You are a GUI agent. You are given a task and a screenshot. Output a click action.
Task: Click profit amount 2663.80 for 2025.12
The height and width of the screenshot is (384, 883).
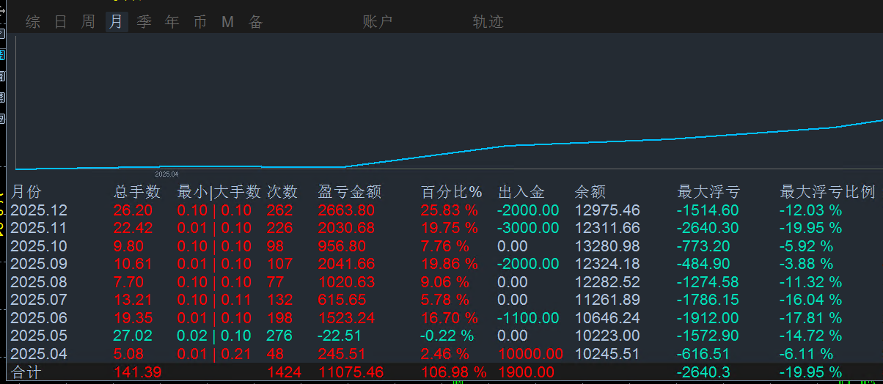click(346, 210)
